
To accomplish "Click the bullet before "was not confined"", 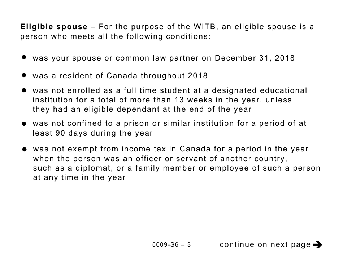I will coord(24,124).
